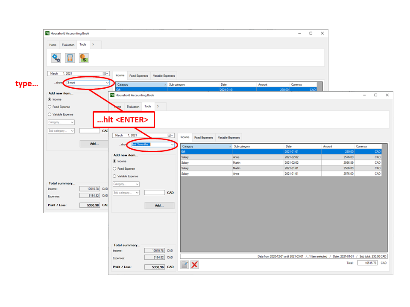Select Income radio button in the front window
The image size is (410, 307).
pos(114,161)
